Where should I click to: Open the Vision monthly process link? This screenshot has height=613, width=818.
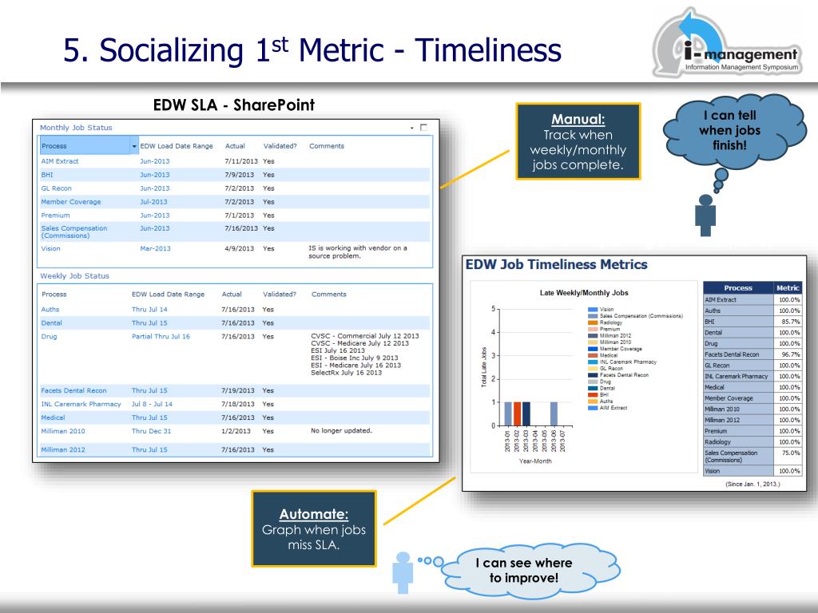(x=50, y=249)
